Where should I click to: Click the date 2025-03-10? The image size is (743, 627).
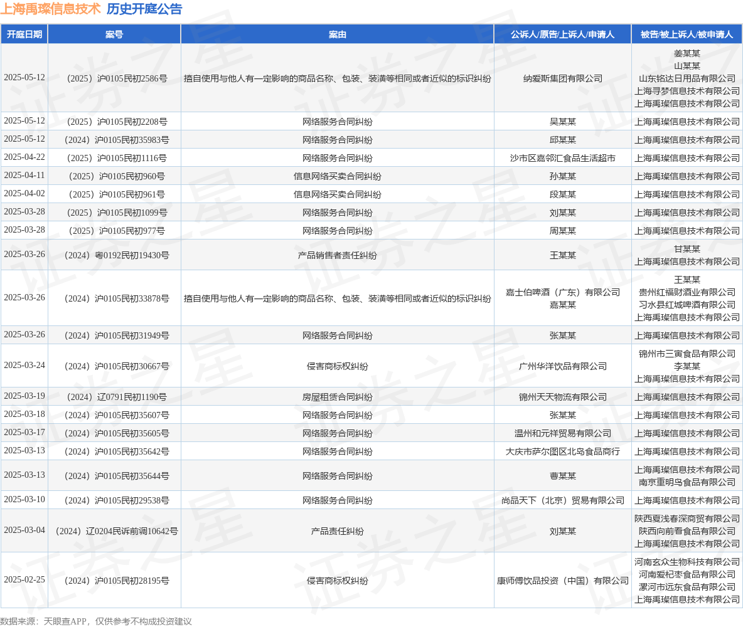point(24,500)
